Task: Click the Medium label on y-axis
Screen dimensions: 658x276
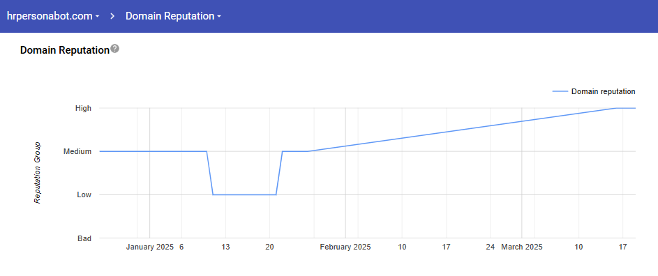Action: pos(77,151)
